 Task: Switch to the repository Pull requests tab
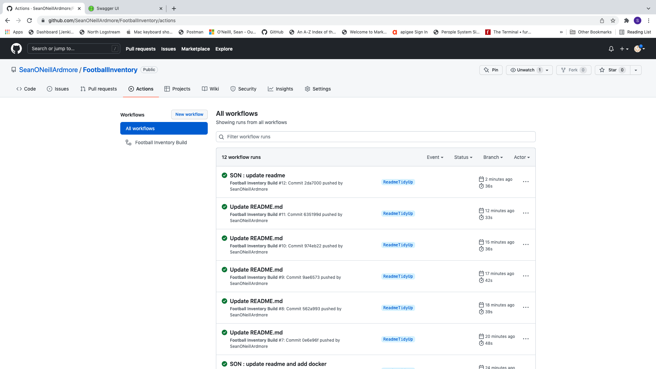pyautogui.click(x=98, y=89)
